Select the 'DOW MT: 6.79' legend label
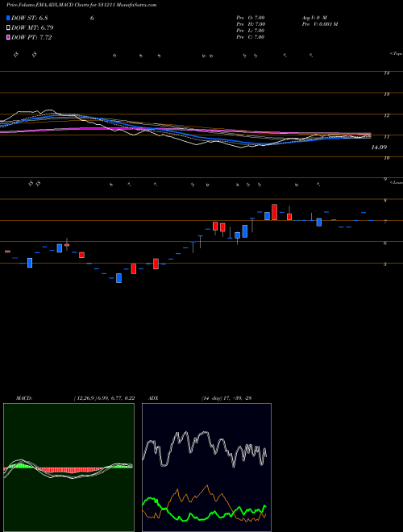 click(x=32, y=27)
